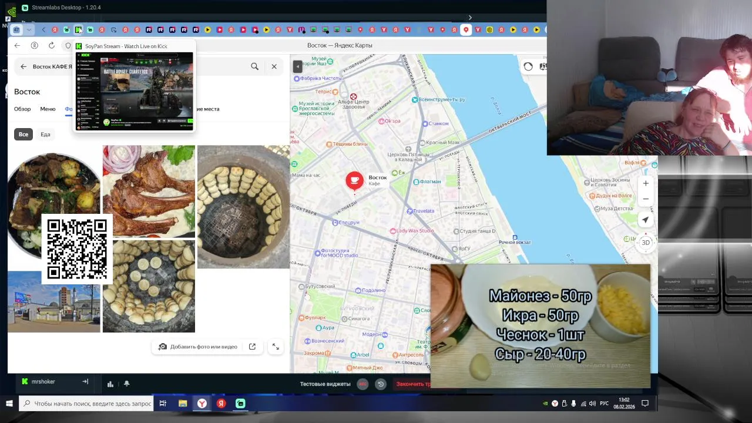Click the Windows taskbar search box
Image resolution: width=752 pixels, height=423 pixels.
coord(87,404)
